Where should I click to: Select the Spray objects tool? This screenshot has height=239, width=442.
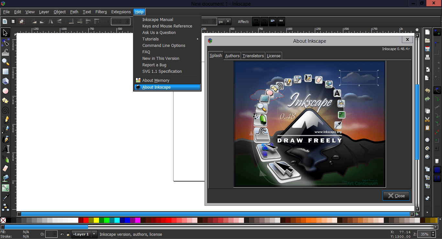click(x=5, y=159)
